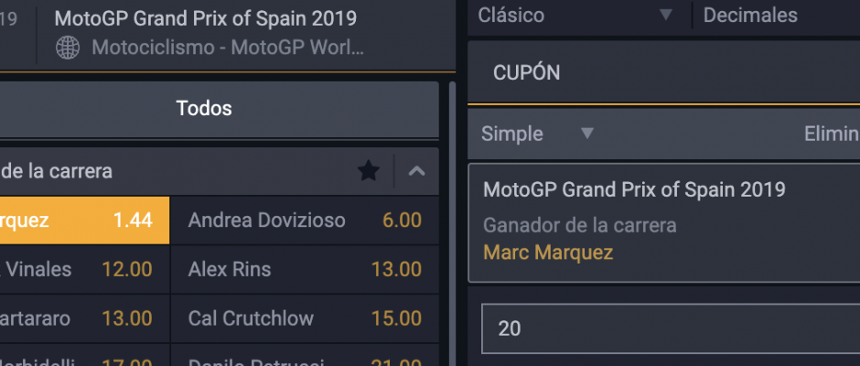Click the stake input field showing 20
This screenshot has height=366, width=860.
[x=671, y=328]
